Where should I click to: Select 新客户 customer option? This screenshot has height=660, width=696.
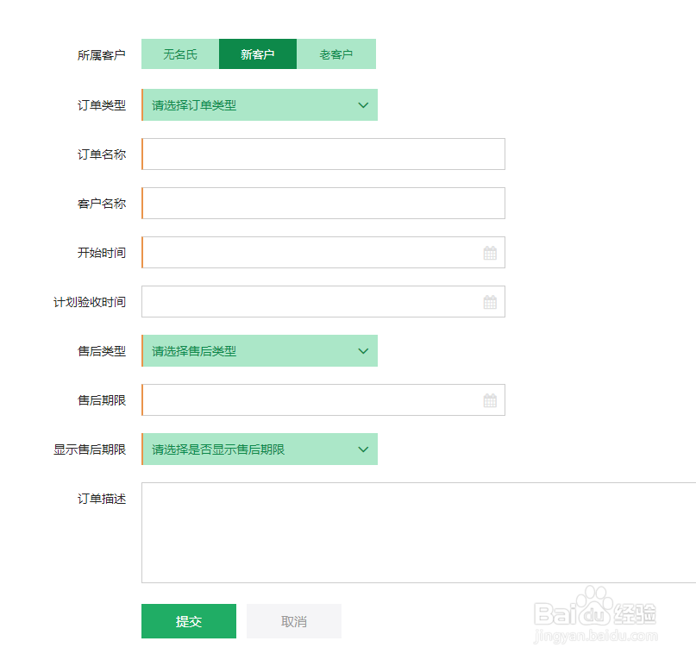point(258,54)
